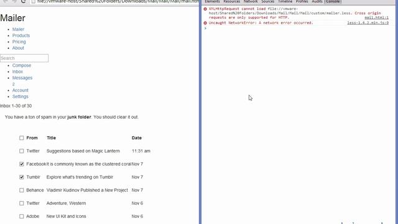Screen dimensions: 398x224
Task: Click the Messages count 2 badge
Action: 14,84
